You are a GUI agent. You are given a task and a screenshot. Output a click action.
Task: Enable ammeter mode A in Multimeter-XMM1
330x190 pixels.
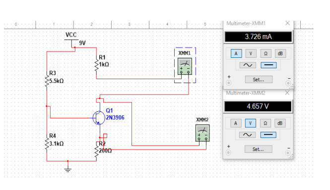coord(236,53)
